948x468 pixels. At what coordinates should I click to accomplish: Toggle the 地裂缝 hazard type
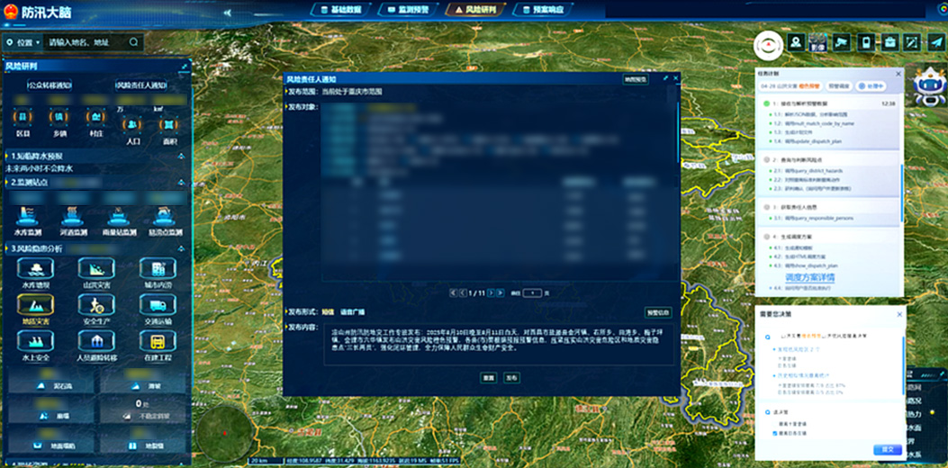pyautogui.click(x=142, y=439)
